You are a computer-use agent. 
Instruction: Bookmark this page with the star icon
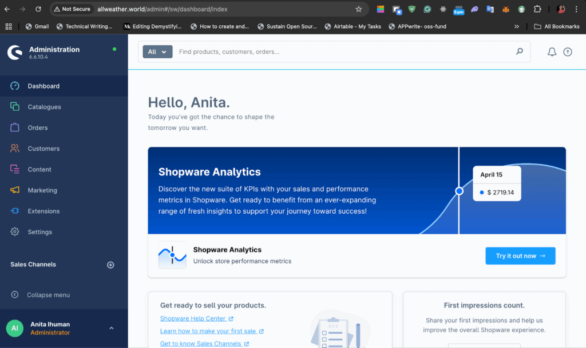359,9
